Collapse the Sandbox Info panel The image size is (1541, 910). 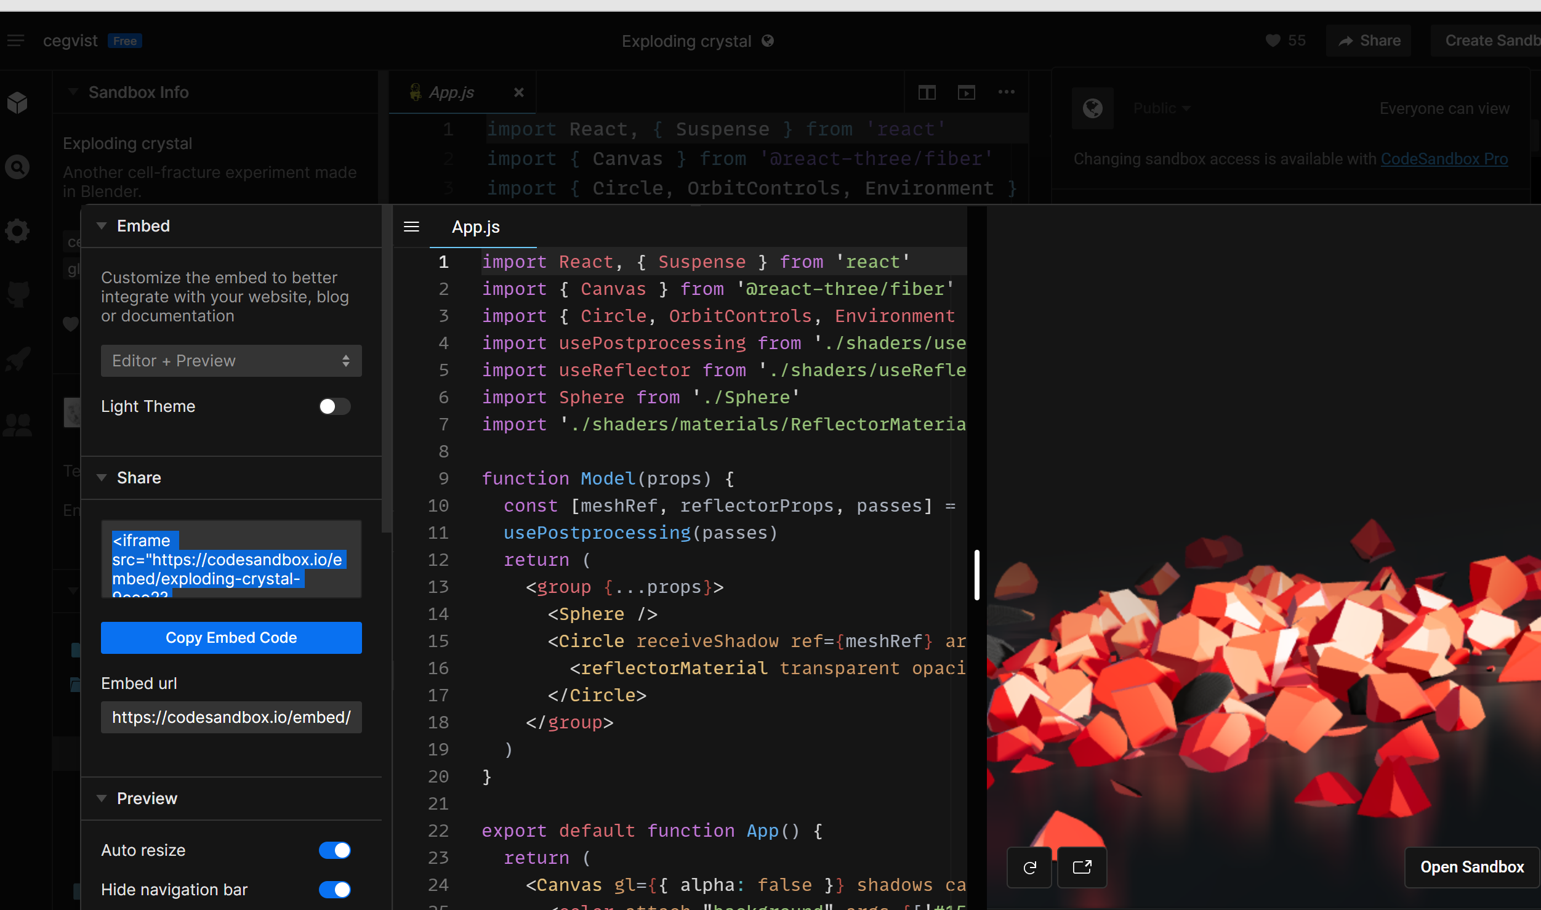coord(73,92)
